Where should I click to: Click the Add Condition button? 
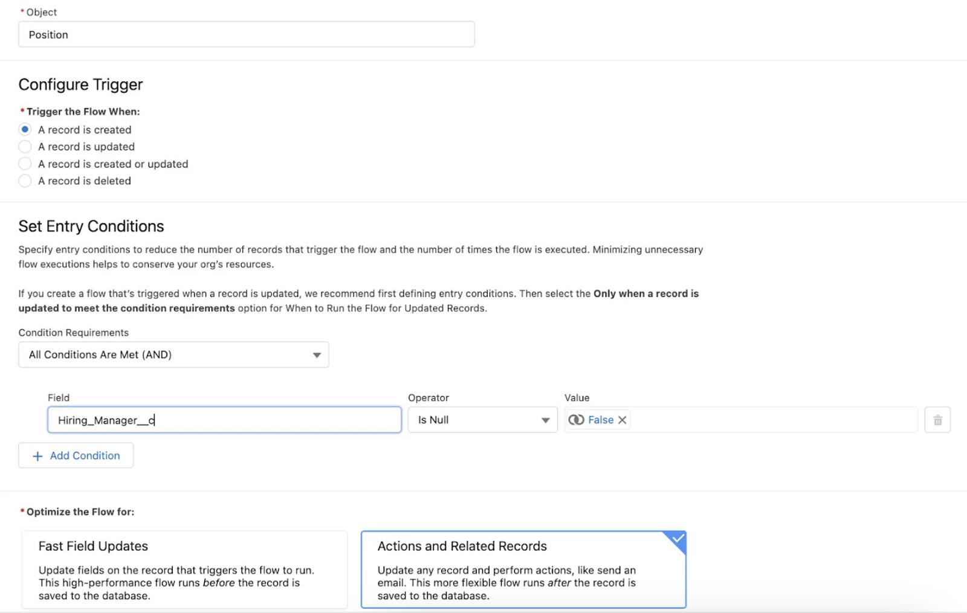pyautogui.click(x=76, y=455)
